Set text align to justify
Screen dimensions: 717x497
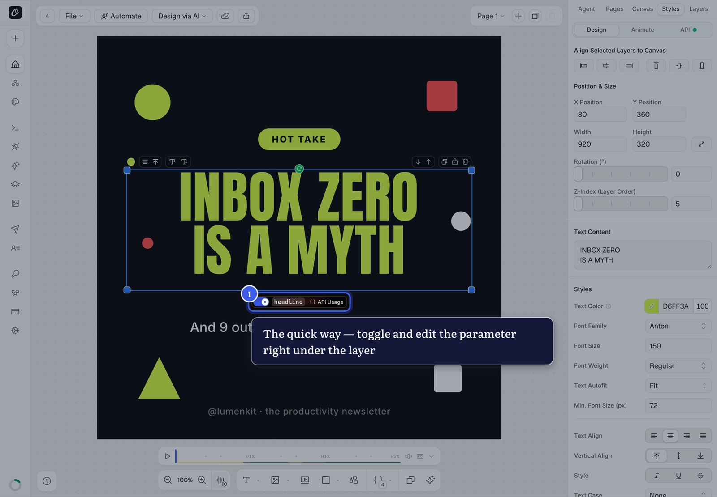coord(703,436)
